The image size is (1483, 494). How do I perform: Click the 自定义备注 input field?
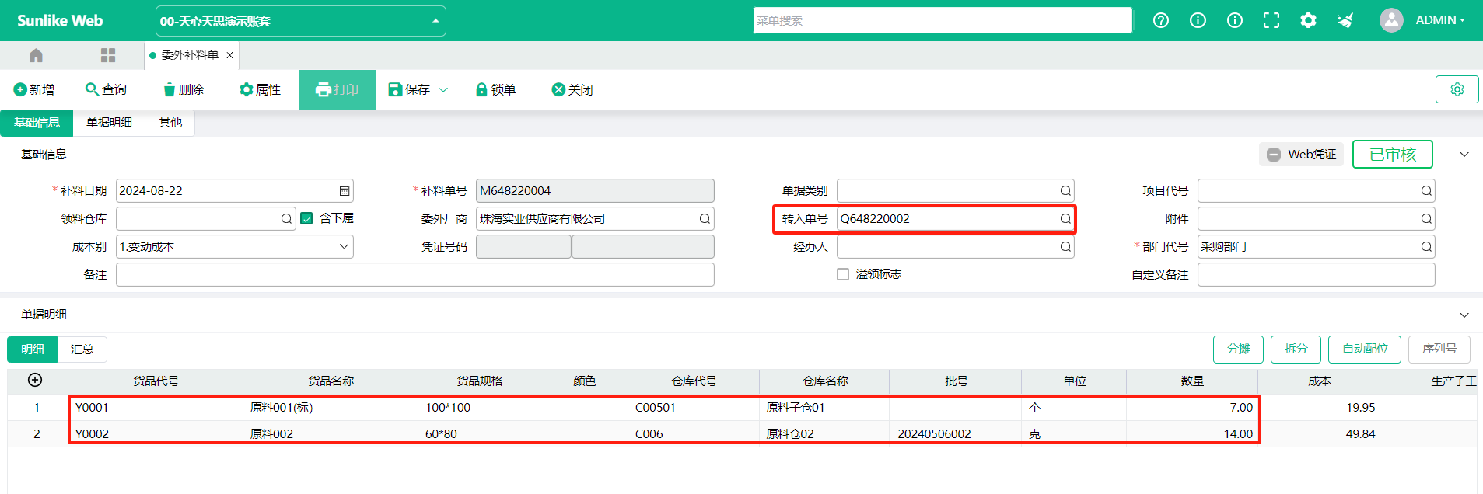(1316, 275)
